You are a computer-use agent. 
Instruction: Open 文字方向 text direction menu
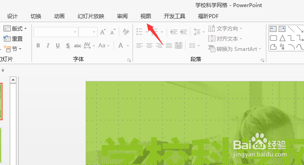click(225, 29)
